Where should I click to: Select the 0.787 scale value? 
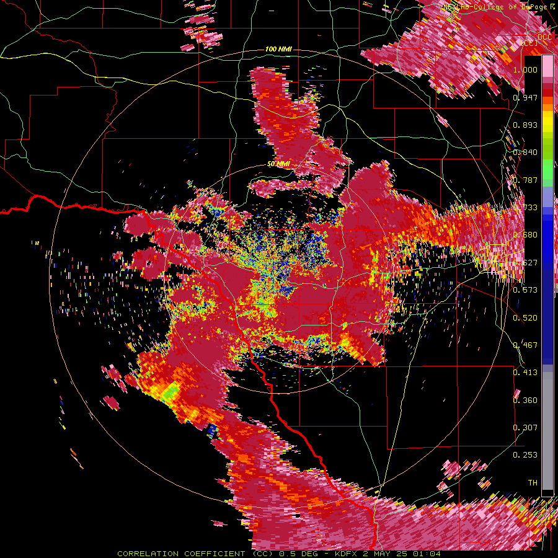[x=525, y=180]
